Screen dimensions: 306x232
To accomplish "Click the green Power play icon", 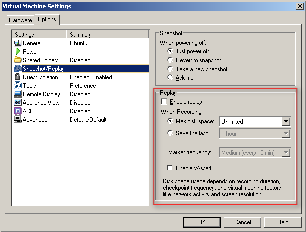I will coord(18,52).
